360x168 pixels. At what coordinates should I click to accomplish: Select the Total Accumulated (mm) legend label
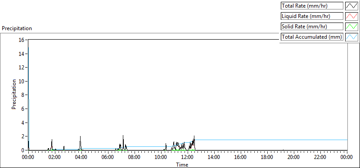[x=312, y=37]
